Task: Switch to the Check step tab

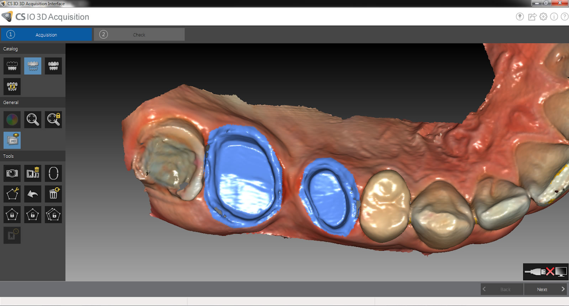Action: point(139,34)
